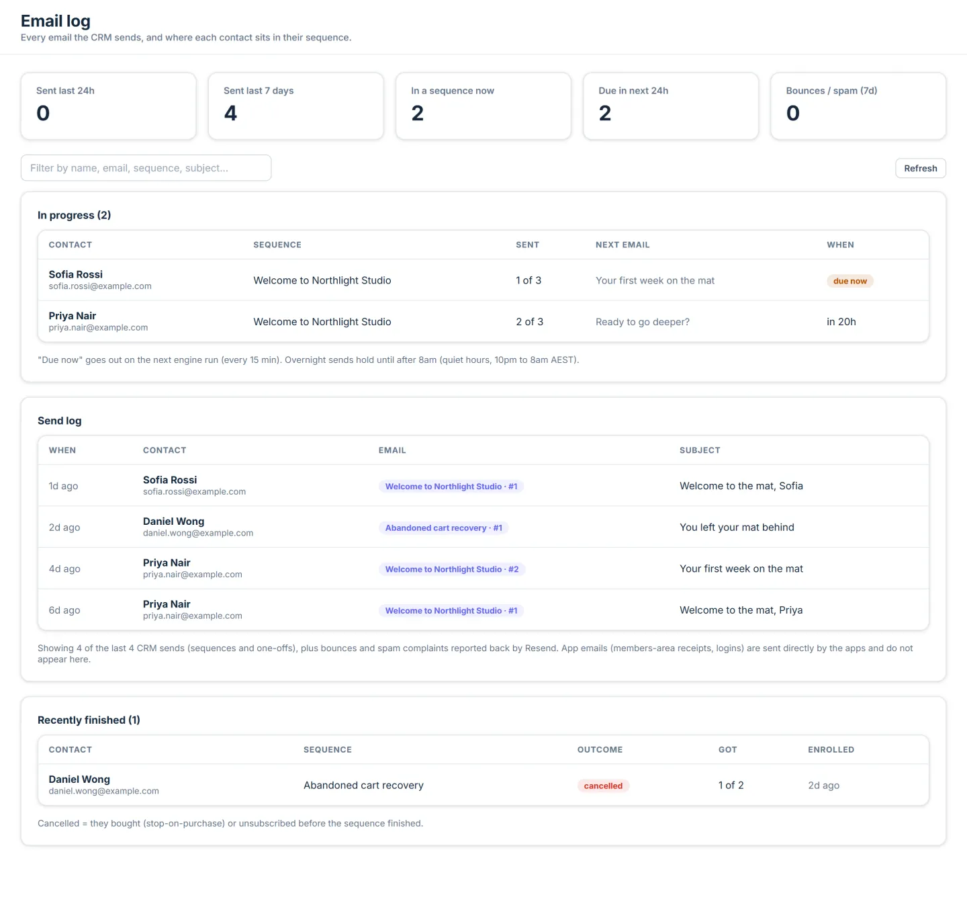Click the Refresh button
The image size is (967, 924).
(x=920, y=168)
